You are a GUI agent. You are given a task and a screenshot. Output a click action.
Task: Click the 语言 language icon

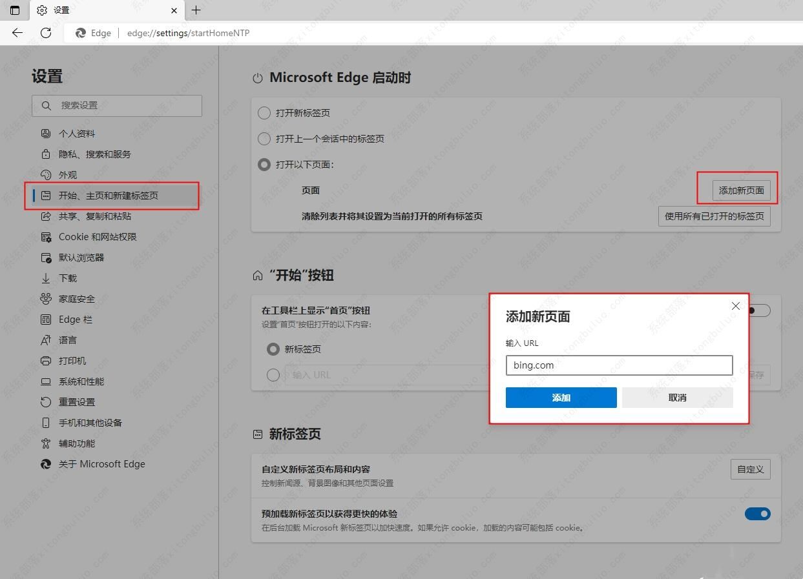pyautogui.click(x=46, y=340)
